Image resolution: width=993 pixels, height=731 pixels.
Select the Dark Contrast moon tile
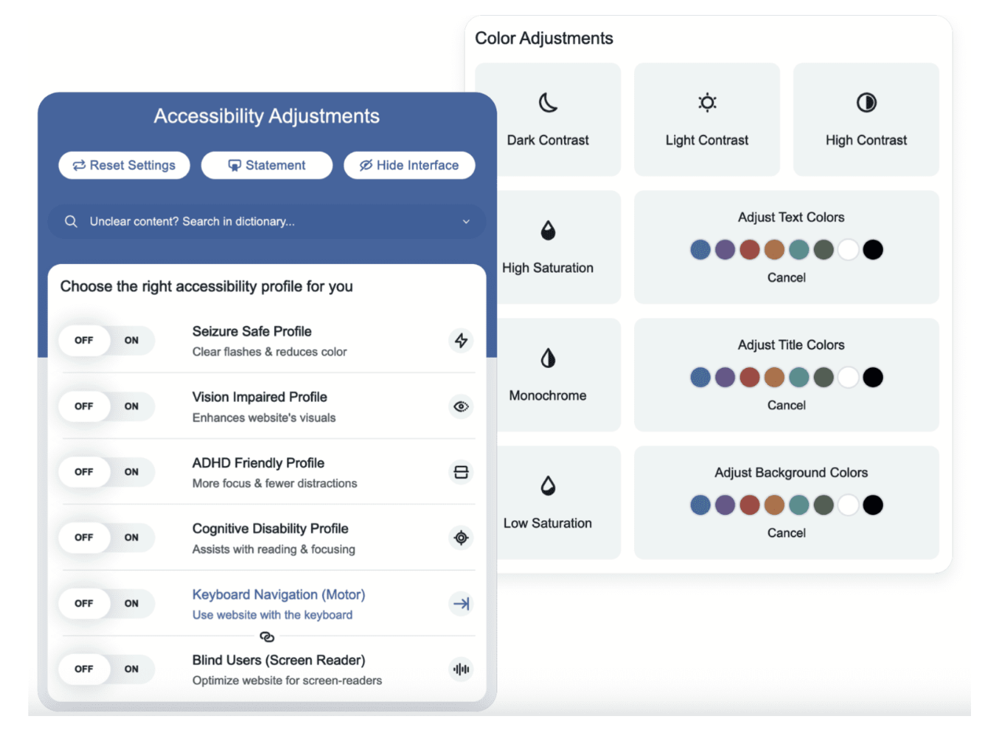(548, 119)
